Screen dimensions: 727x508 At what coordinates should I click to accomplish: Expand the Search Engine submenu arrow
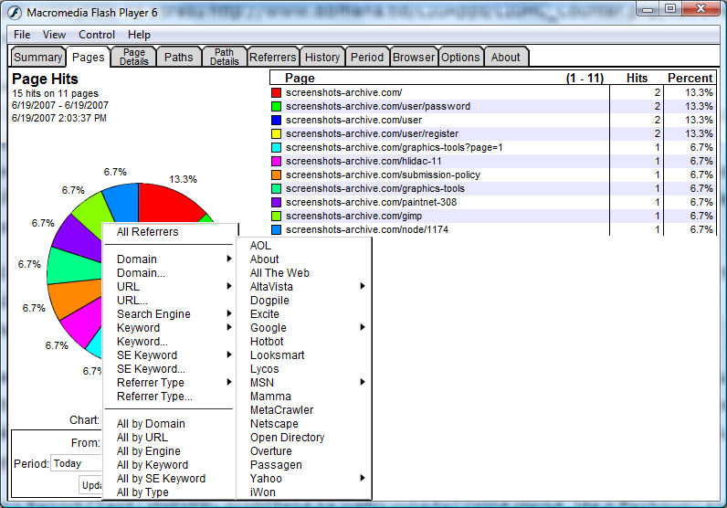pos(229,313)
